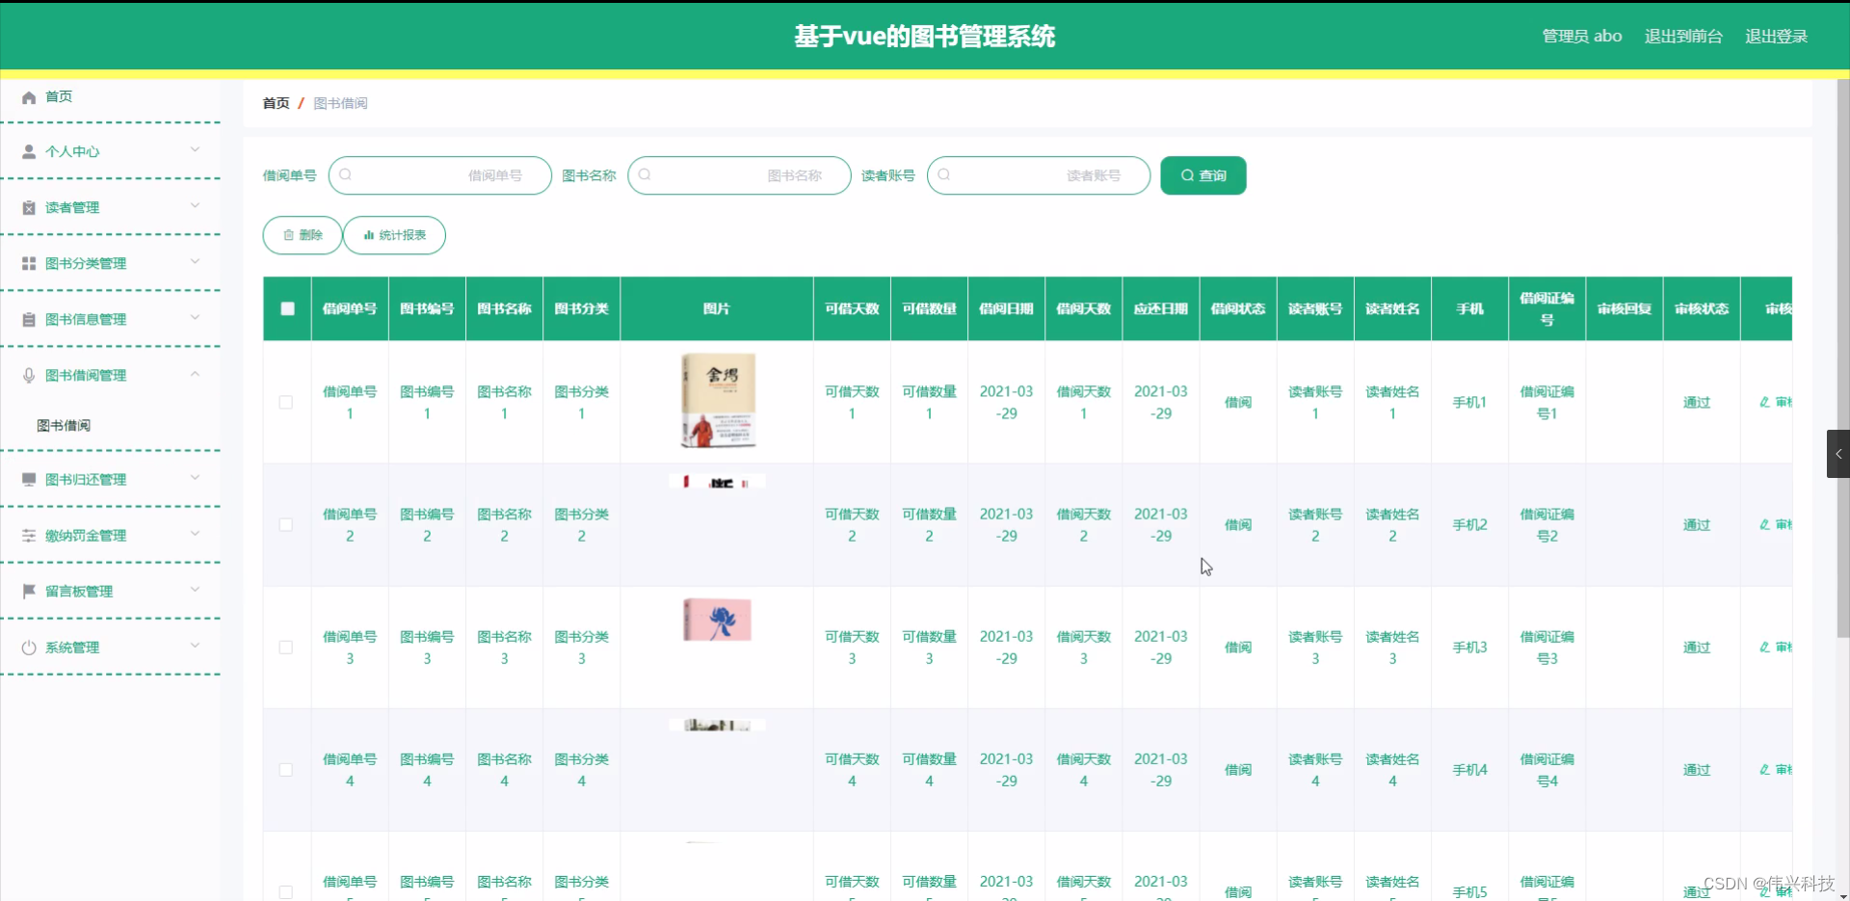Click the 图书归还管理 monitor icon
The image size is (1850, 901).
coord(28,479)
